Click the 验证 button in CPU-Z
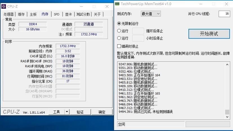The height and width of the screenshot is (131, 233). (x=80, y=112)
